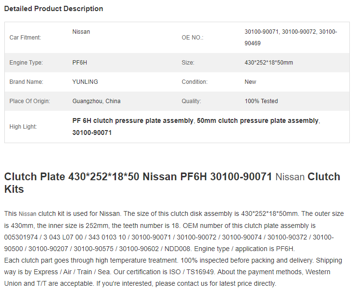Click the Car Fitment label
358x306 pixels.
click(x=25, y=38)
